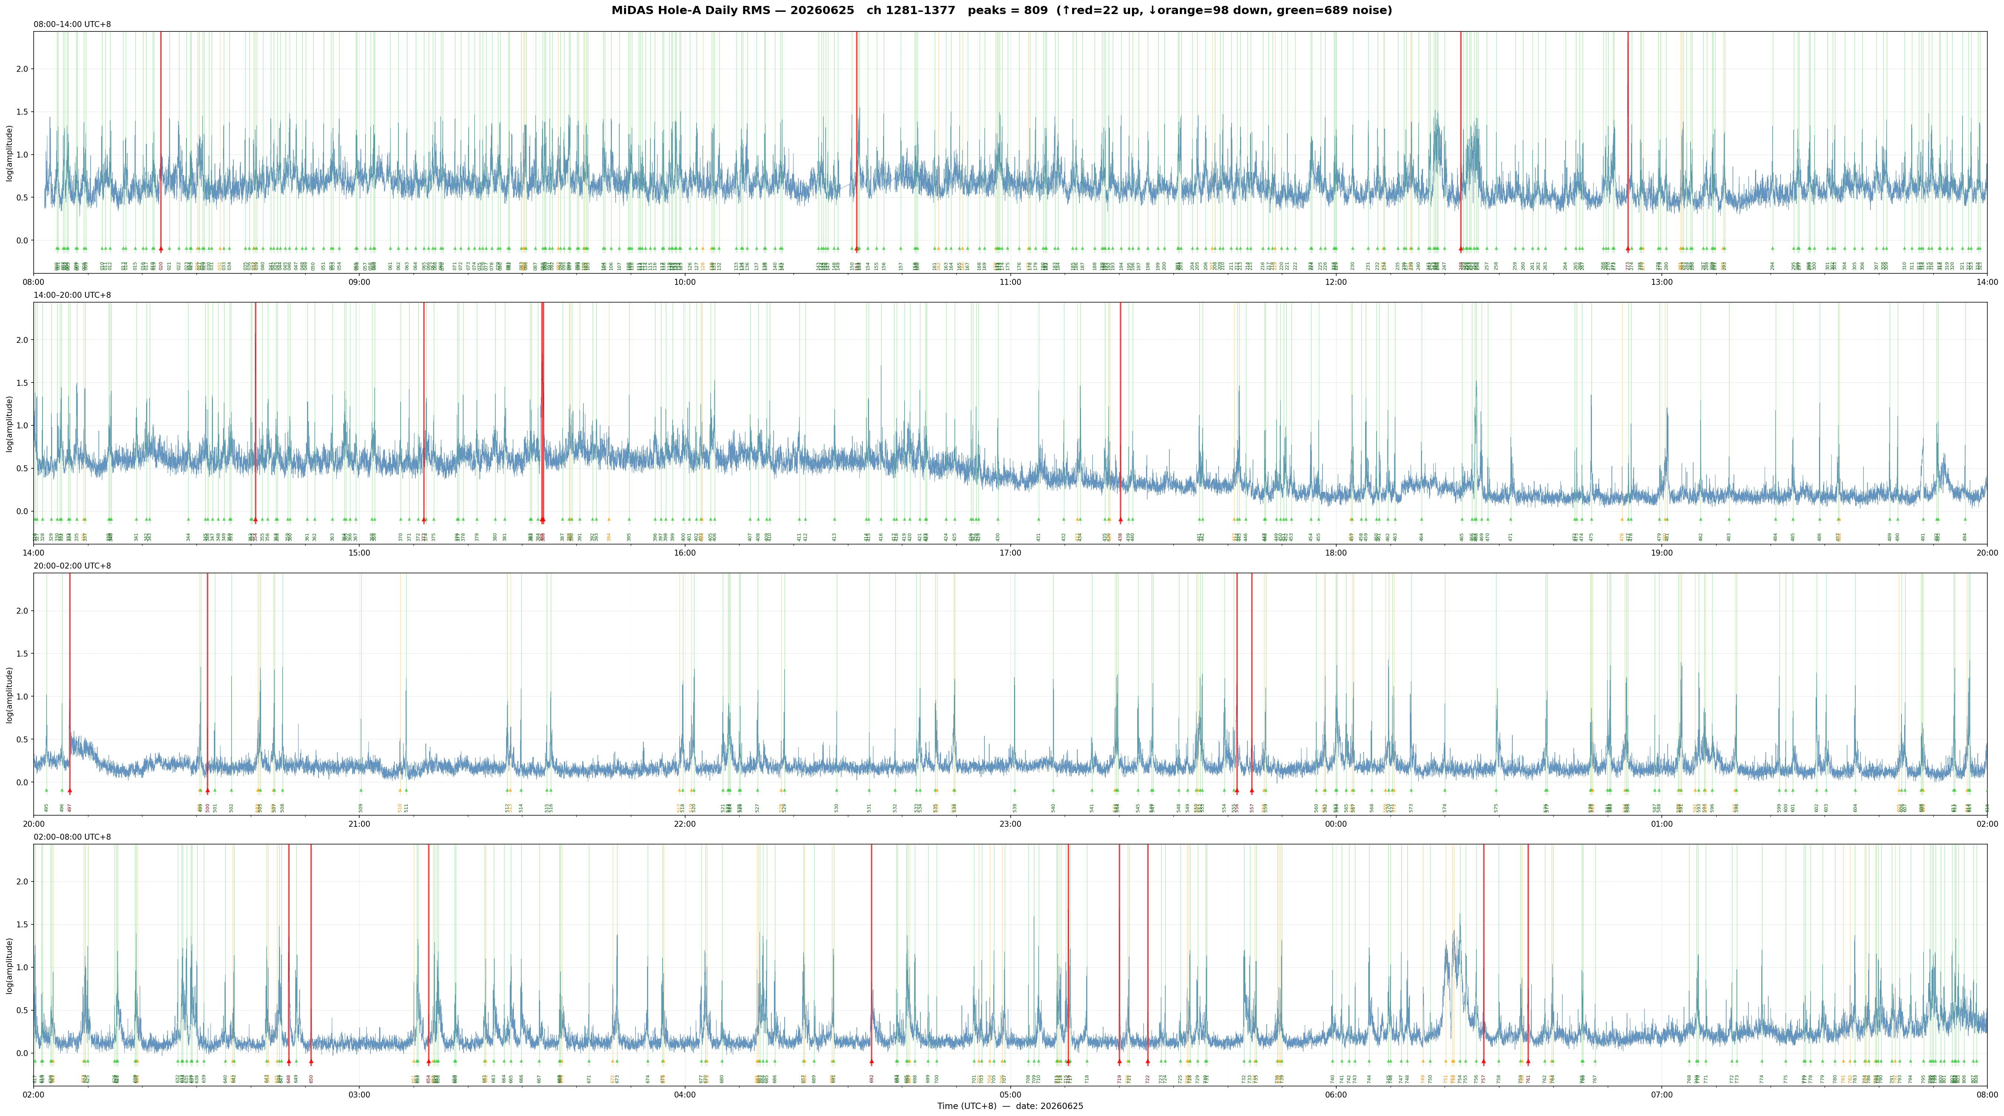Select the red up-peak marker labeled 650
The width and height of the screenshot is (2004, 1116).
[x=311, y=1062]
